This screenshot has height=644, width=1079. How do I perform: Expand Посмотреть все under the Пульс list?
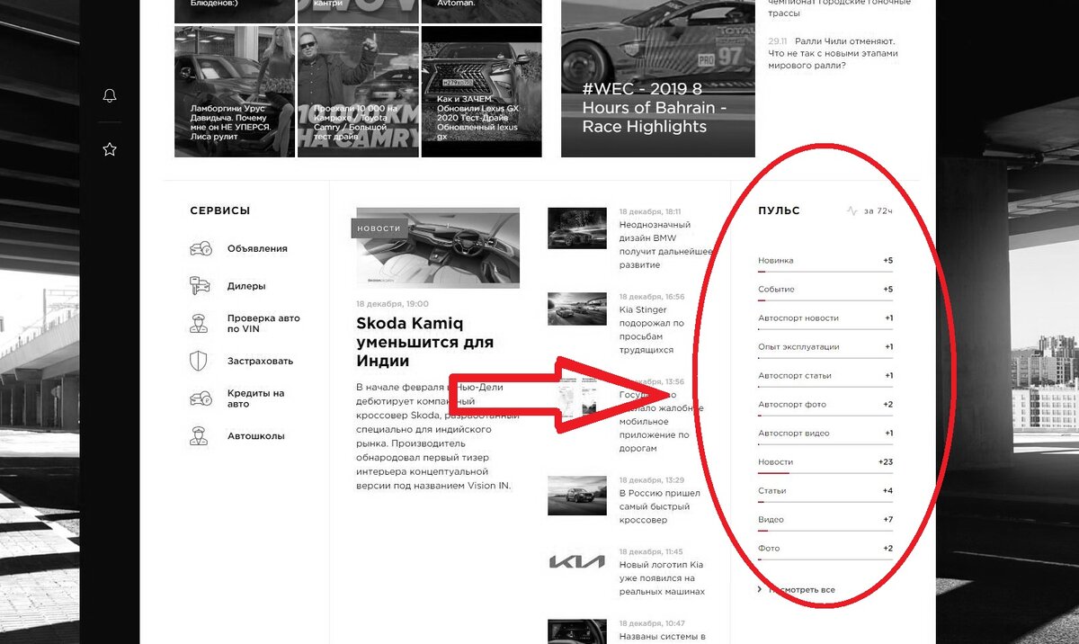coord(797,590)
